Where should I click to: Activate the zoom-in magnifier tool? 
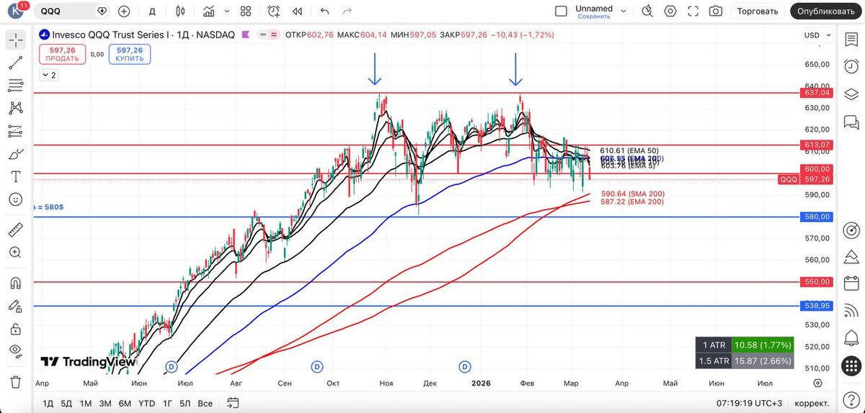(x=16, y=253)
